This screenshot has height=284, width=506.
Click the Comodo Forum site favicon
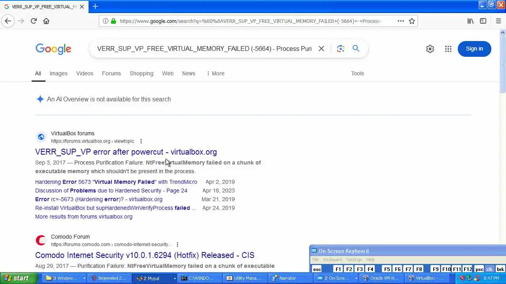(41, 240)
